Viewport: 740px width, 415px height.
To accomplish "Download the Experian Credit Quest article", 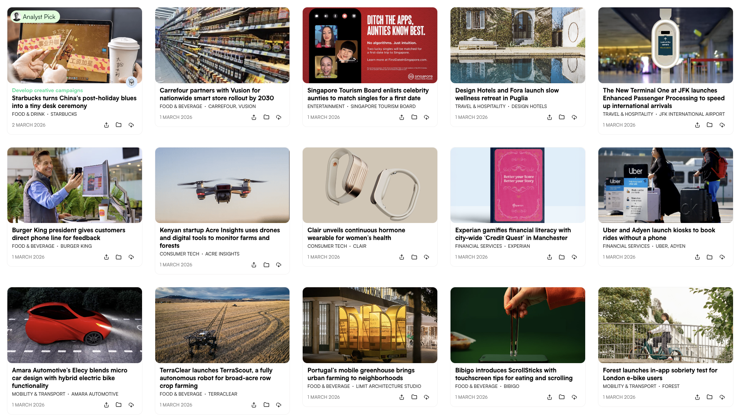I will (574, 257).
